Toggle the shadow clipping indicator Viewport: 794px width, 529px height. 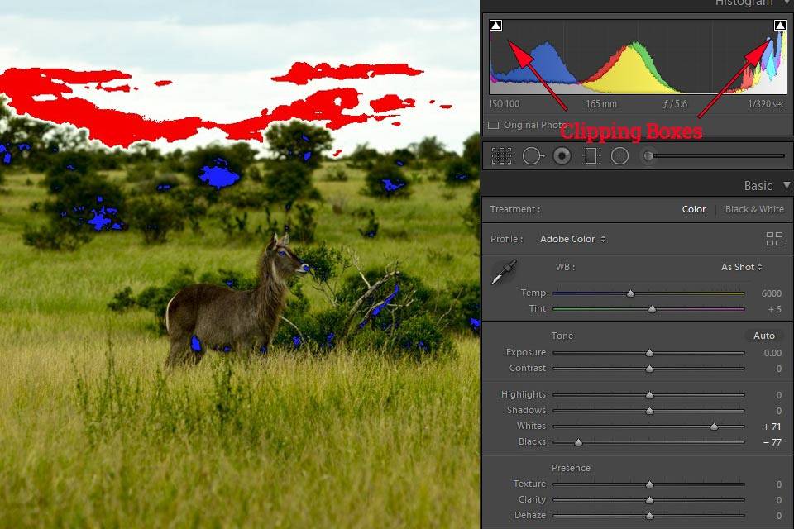[x=495, y=25]
